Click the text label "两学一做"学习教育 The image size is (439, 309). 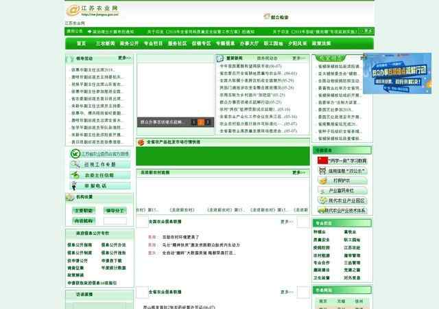(347, 161)
